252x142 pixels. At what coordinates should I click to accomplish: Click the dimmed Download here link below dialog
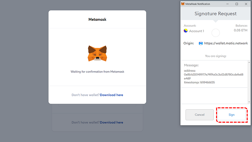(112, 122)
